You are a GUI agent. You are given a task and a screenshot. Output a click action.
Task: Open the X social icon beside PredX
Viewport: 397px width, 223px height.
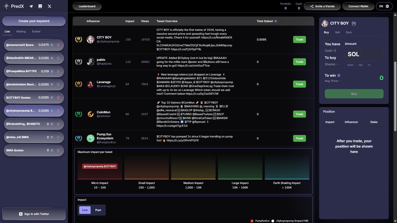pos(49,6)
